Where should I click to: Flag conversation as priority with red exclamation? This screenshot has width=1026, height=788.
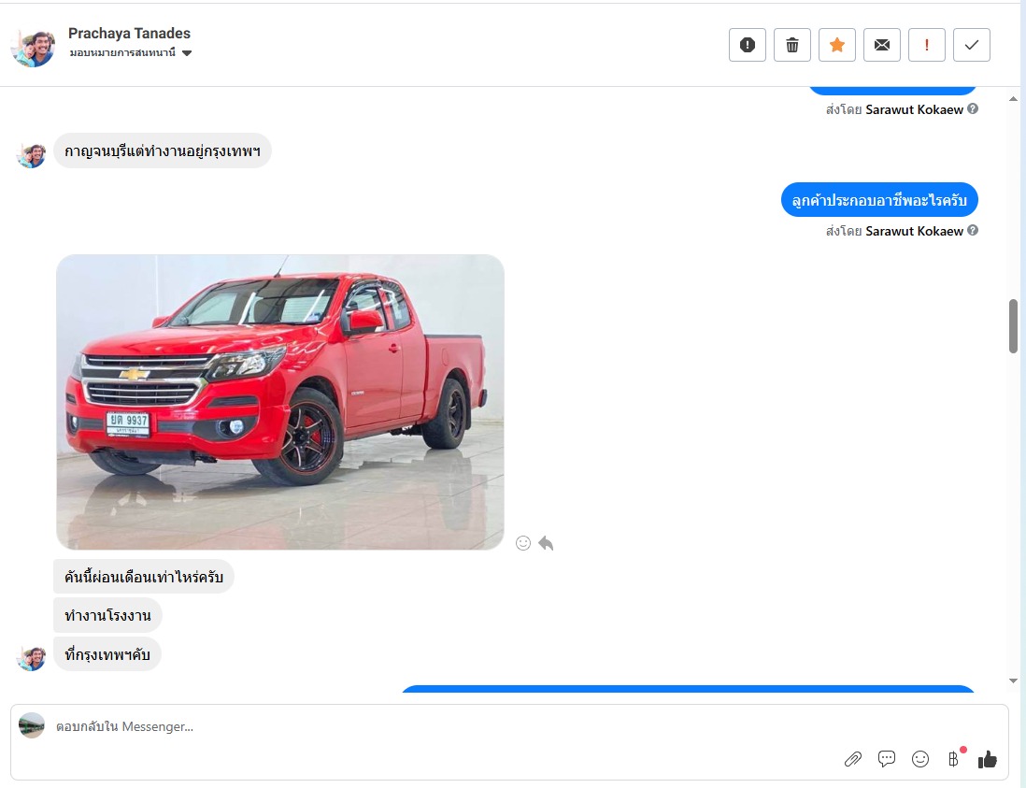926,45
